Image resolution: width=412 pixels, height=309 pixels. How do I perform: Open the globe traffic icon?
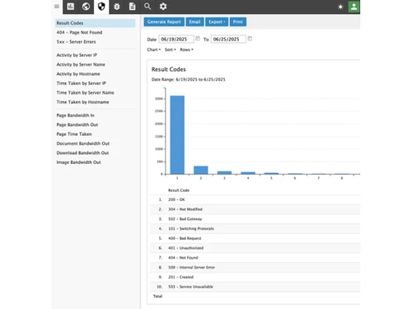coord(86,7)
